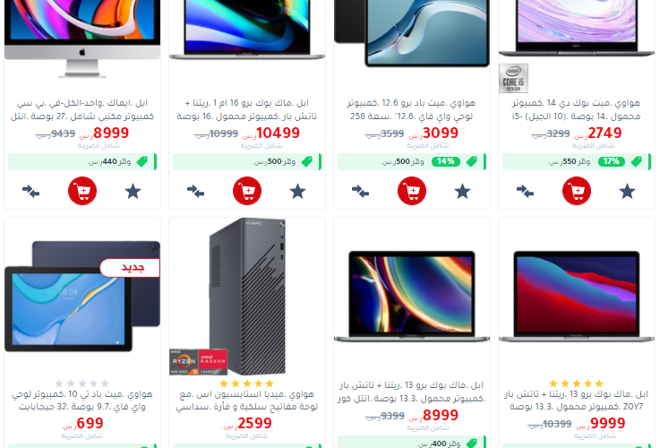This screenshot has height=448, width=660.
Task: Star the Huawei MateBook D 14 laptop
Action: (627, 192)
